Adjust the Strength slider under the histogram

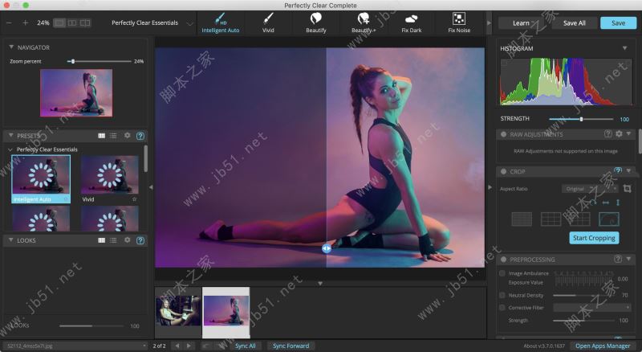[x=580, y=119]
